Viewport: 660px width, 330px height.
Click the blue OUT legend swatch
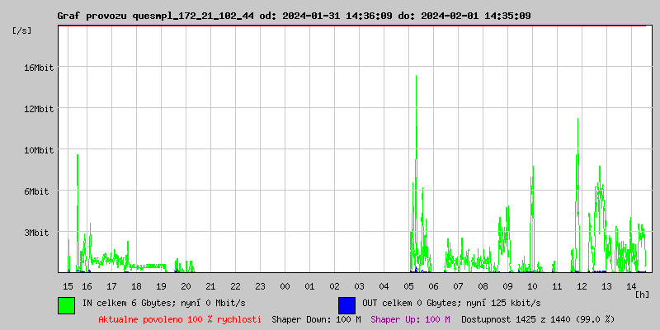click(346, 304)
